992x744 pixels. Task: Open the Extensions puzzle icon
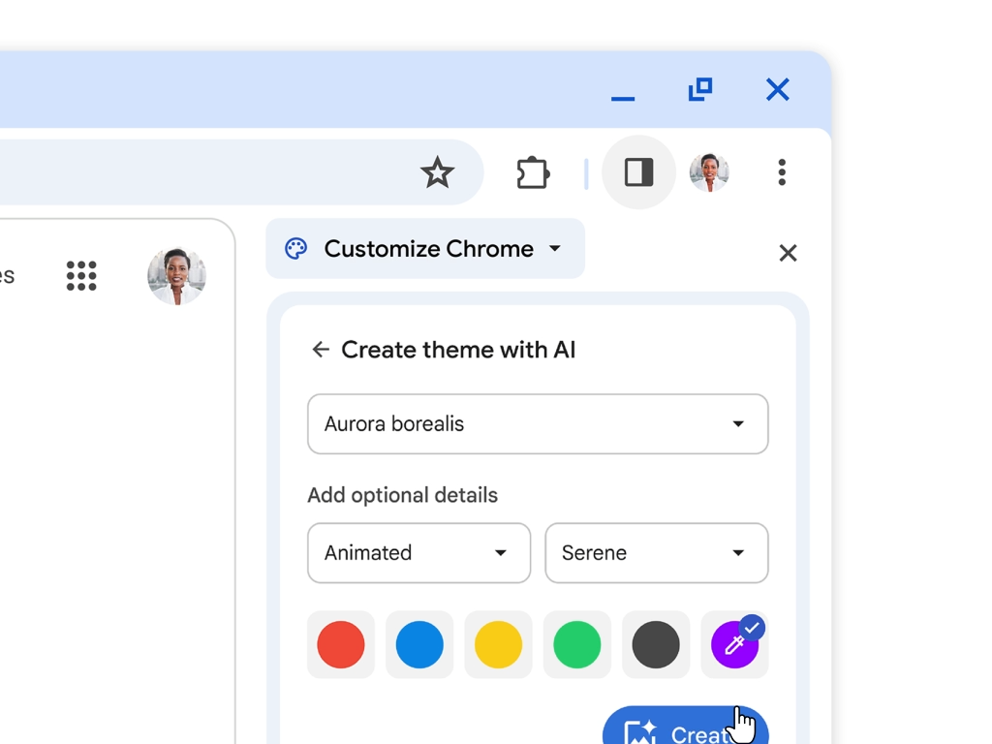pyautogui.click(x=533, y=172)
